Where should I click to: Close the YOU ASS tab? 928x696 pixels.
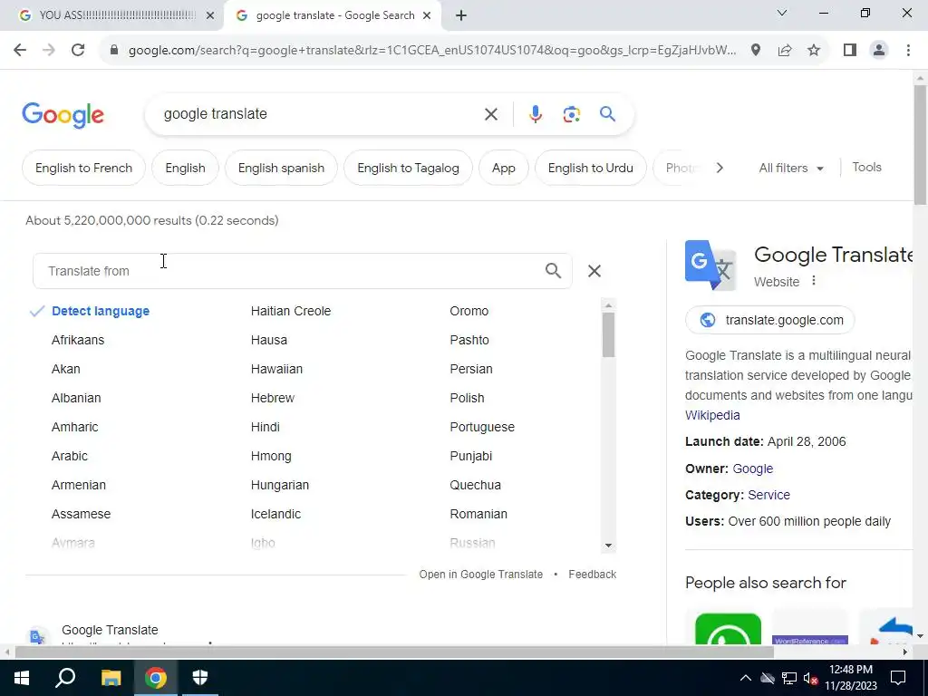coord(210,15)
